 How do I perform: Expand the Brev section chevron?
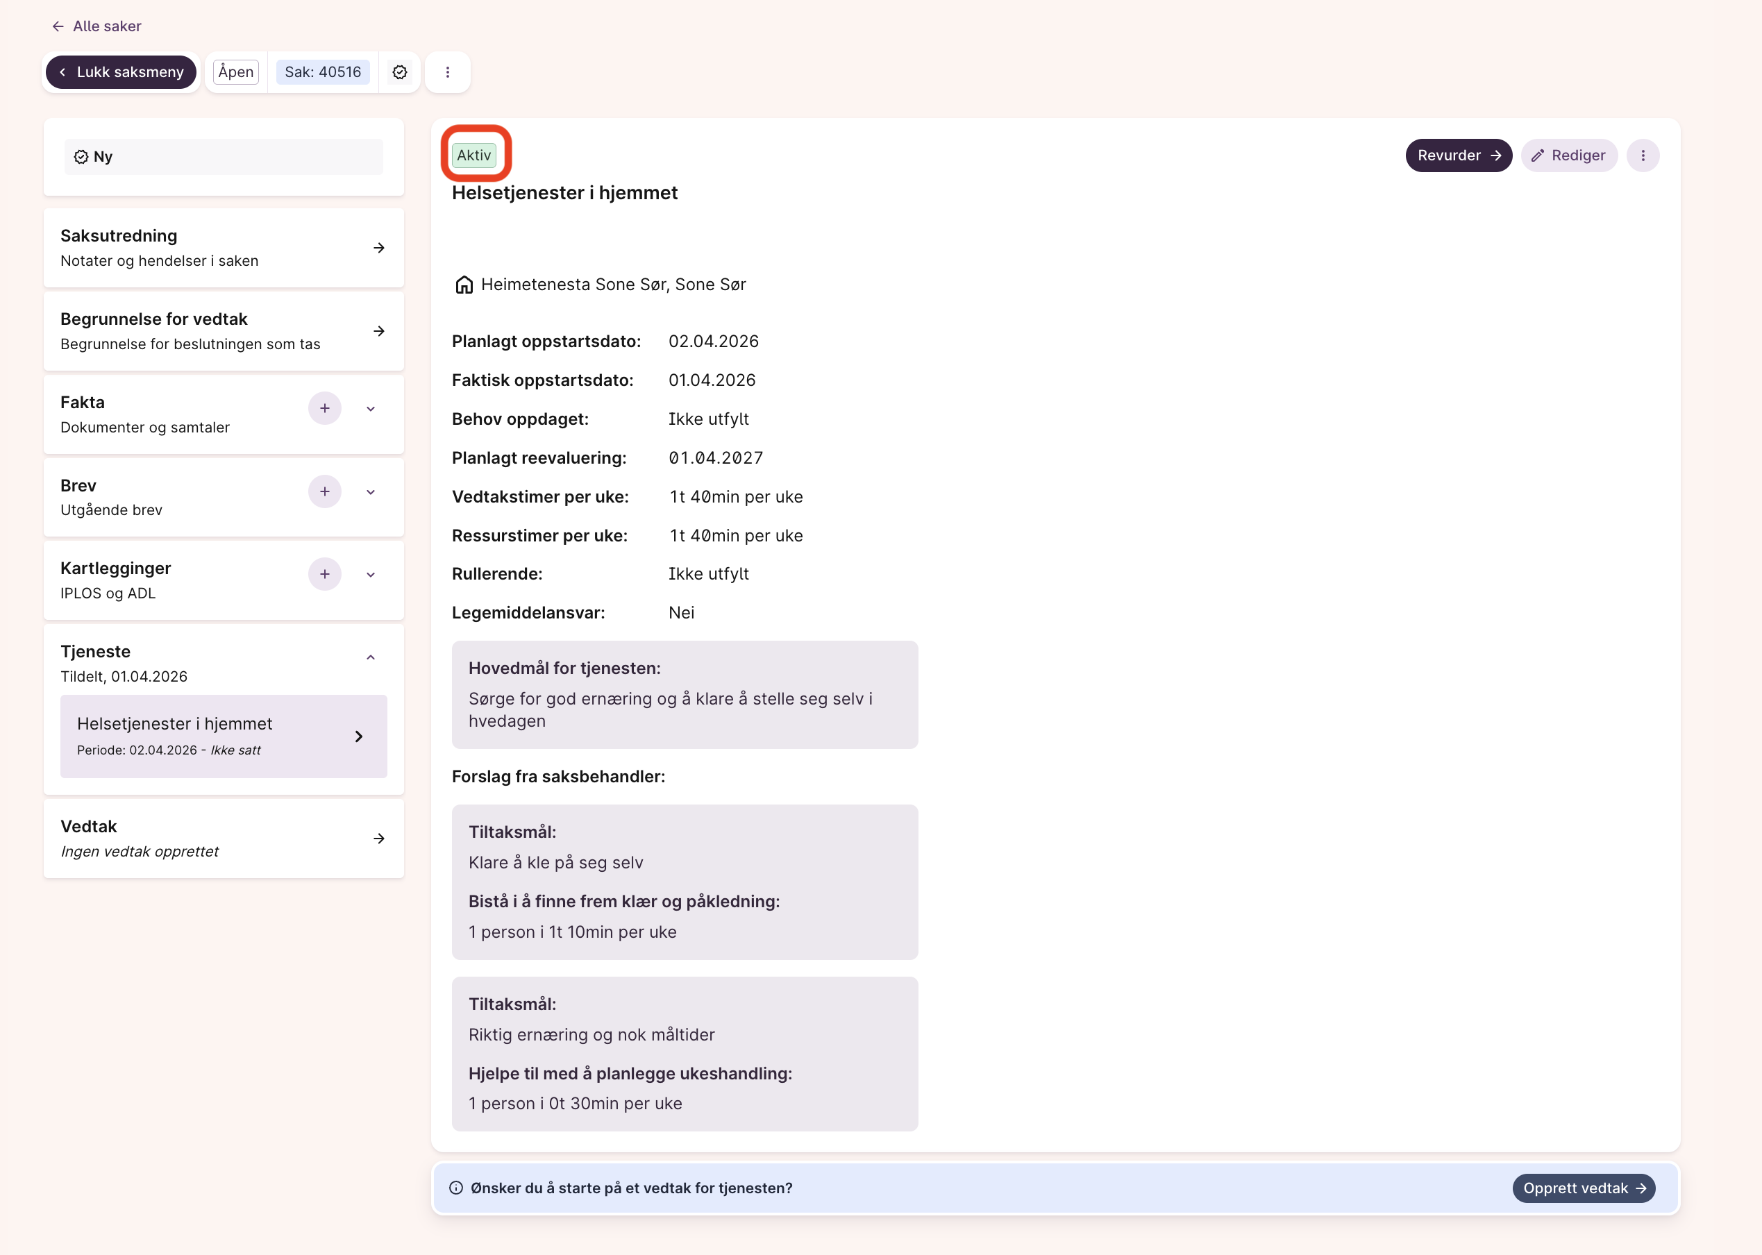click(x=371, y=492)
